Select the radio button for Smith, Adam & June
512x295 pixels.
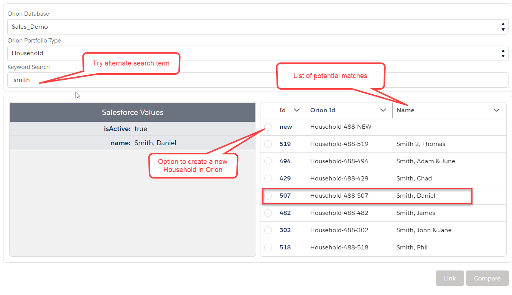(268, 161)
